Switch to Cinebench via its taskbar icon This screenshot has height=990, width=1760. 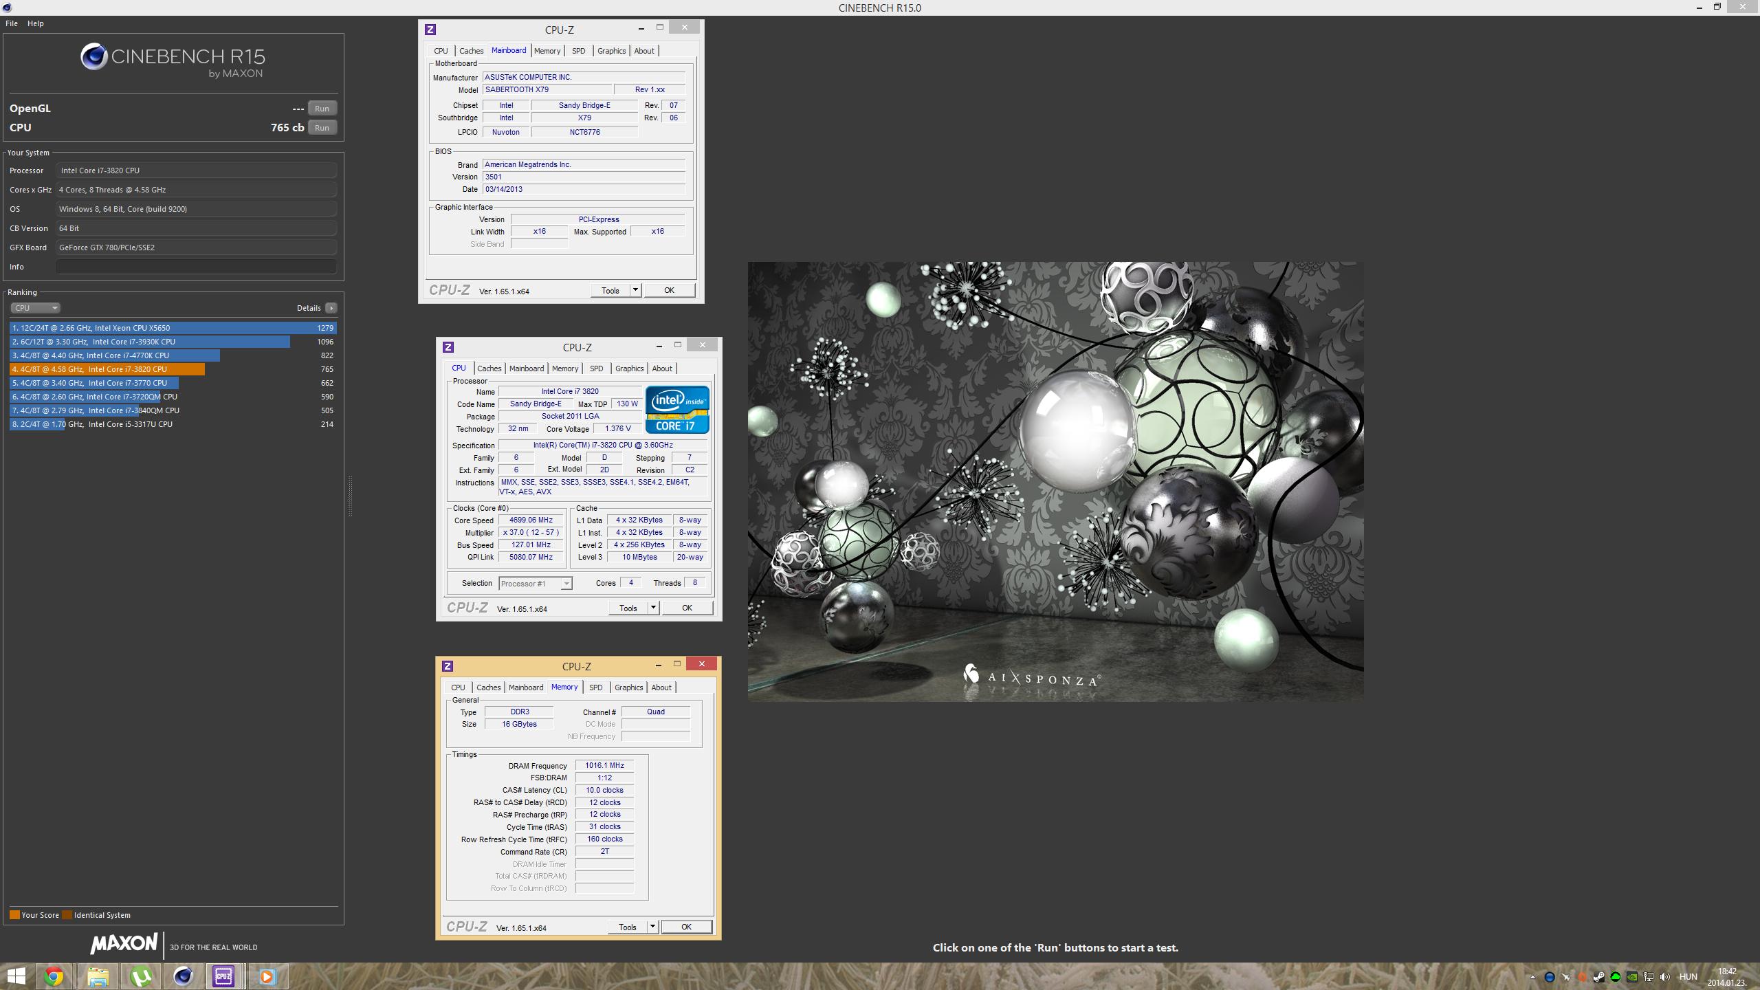(183, 976)
